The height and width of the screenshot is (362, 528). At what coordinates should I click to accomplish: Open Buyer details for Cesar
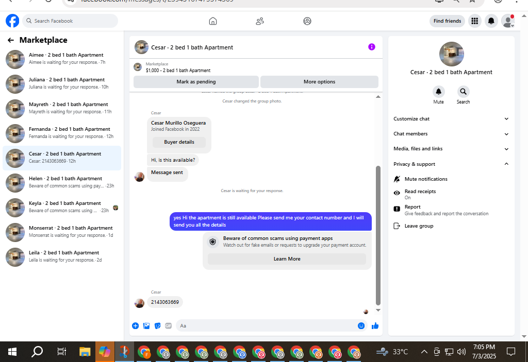click(179, 142)
